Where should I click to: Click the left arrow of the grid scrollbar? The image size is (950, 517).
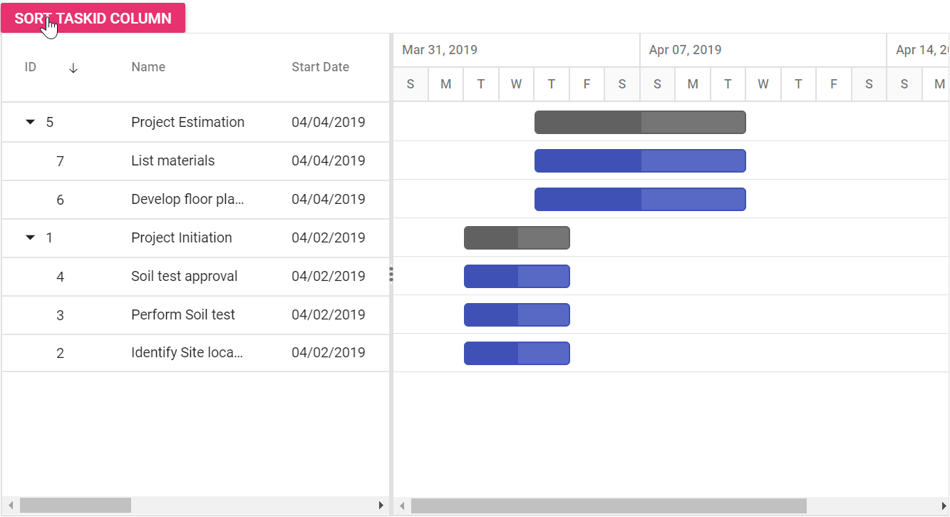click(11, 506)
